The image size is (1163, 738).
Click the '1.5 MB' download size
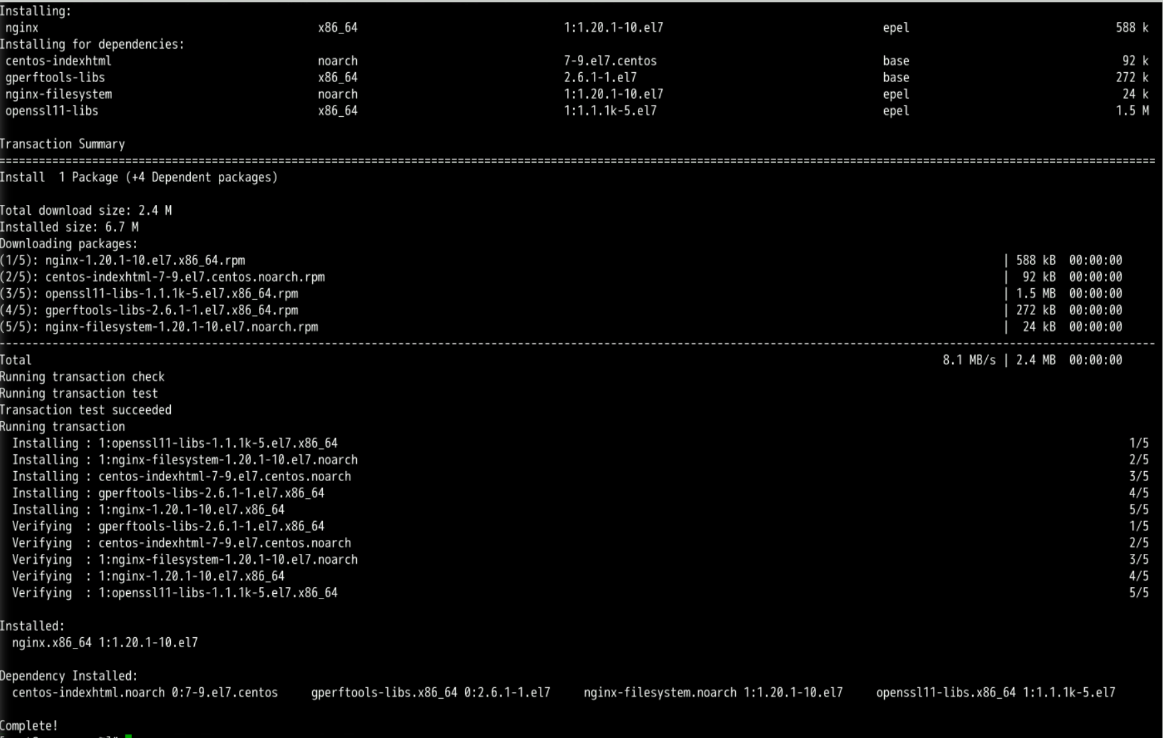(x=1036, y=294)
